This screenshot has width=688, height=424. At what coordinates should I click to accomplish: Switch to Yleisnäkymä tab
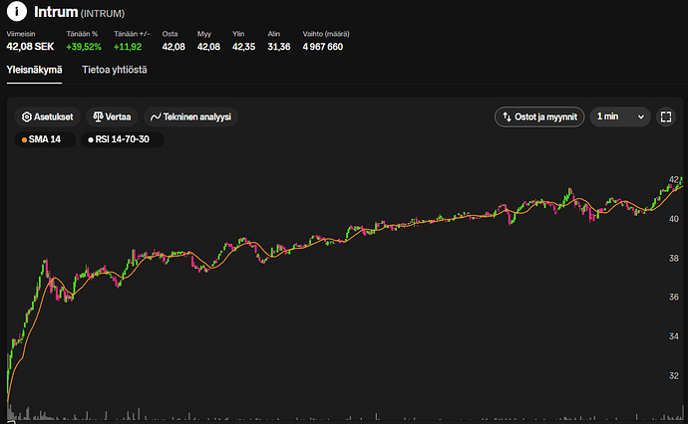pyautogui.click(x=34, y=70)
